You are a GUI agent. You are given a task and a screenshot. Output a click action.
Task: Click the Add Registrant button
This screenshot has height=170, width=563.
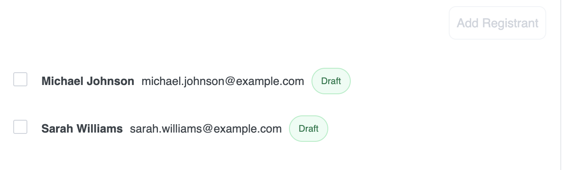tap(497, 23)
